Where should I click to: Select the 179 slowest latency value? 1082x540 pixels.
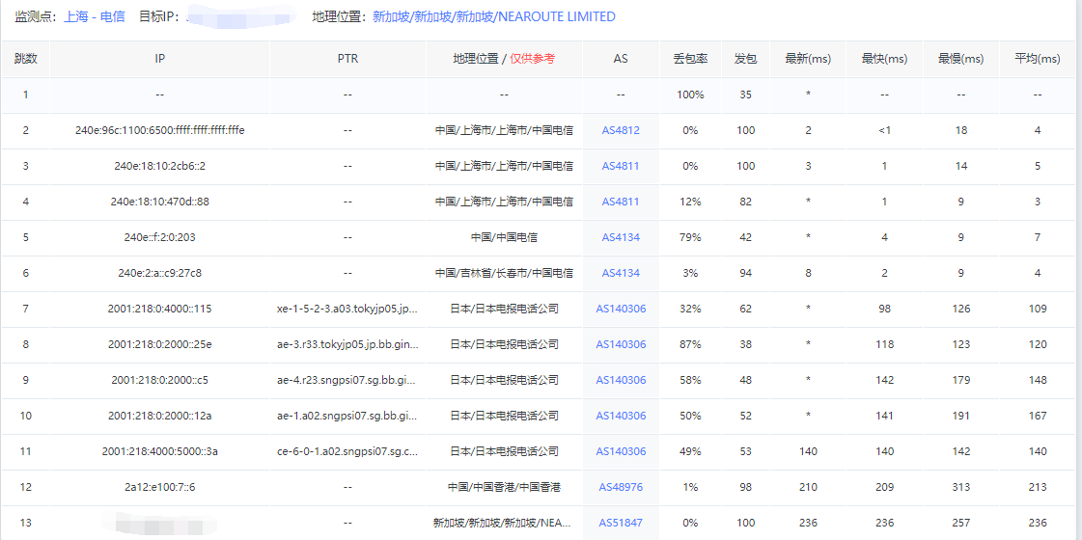click(961, 380)
